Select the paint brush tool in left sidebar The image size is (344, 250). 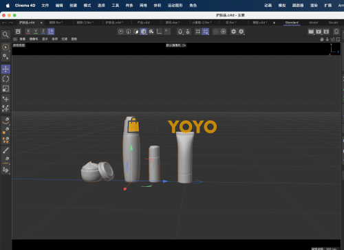(6, 150)
